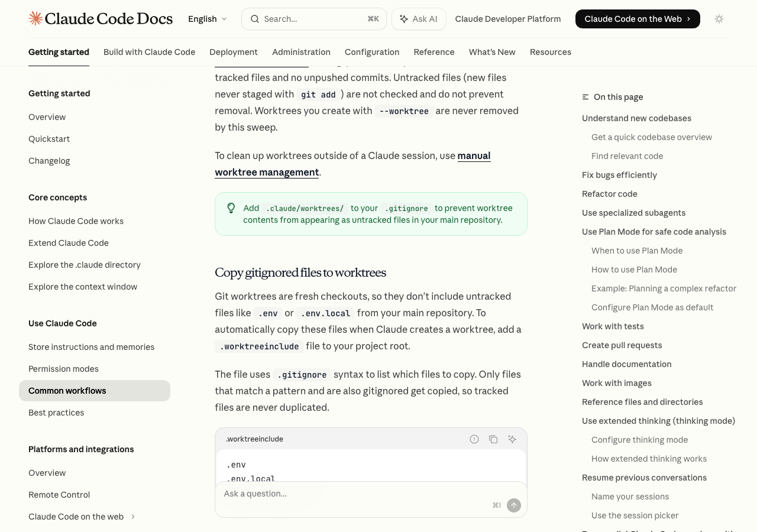Submit a question via the arrow button
Viewport: 757px width, 532px height.
(x=513, y=505)
